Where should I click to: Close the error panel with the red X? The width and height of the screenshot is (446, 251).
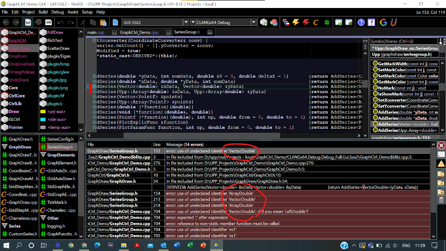click(x=441, y=145)
